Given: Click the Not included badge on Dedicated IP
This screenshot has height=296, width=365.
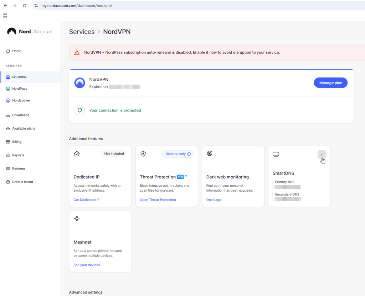Looking at the screenshot, I should (x=114, y=154).
